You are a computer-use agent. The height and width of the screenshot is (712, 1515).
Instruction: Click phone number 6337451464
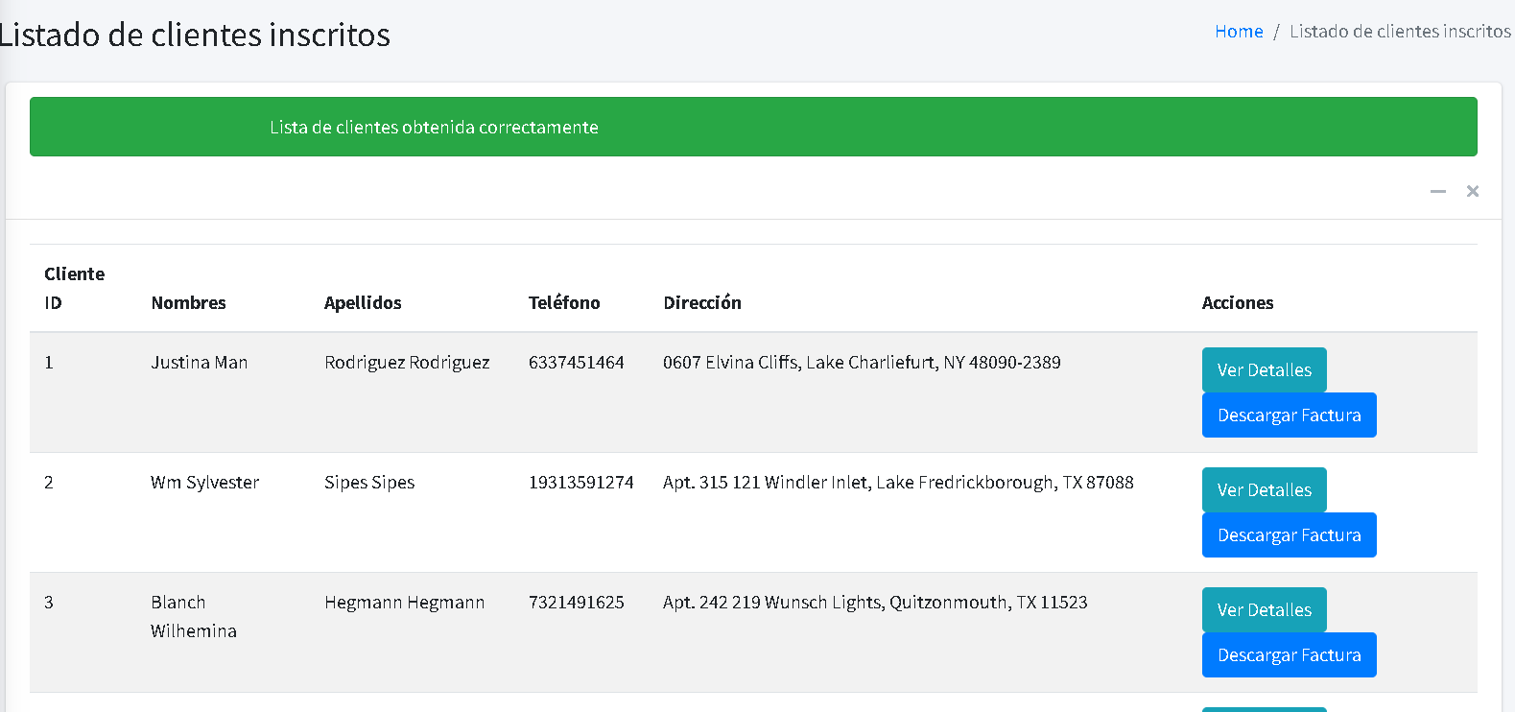[x=577, y=362]
